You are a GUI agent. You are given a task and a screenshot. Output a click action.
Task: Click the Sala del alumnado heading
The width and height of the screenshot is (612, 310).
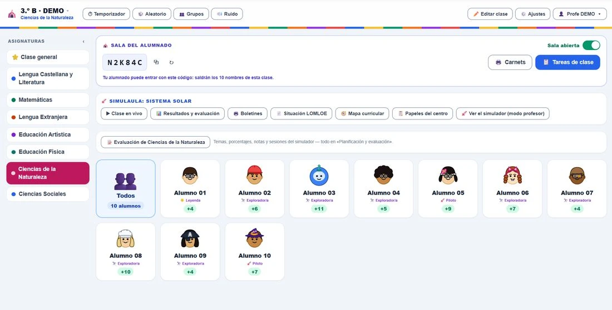click(141, 45)
